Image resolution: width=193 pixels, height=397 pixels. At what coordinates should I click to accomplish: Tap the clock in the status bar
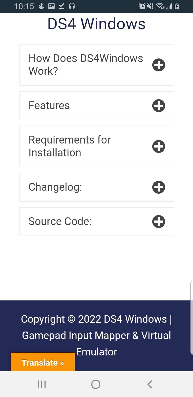pos(24,6)
